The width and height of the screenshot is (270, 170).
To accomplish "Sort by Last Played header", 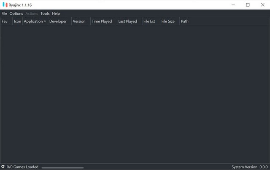I will 127,22.
